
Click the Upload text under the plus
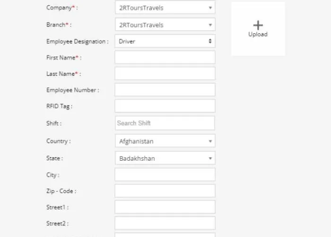258,35
